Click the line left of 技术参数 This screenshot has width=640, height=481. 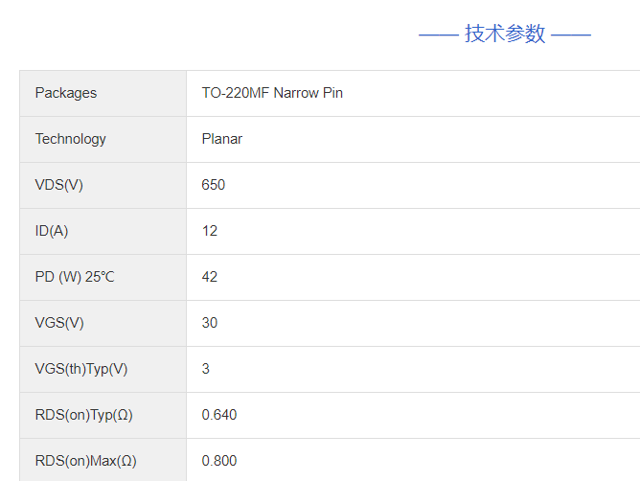click(x=439, y=35)
